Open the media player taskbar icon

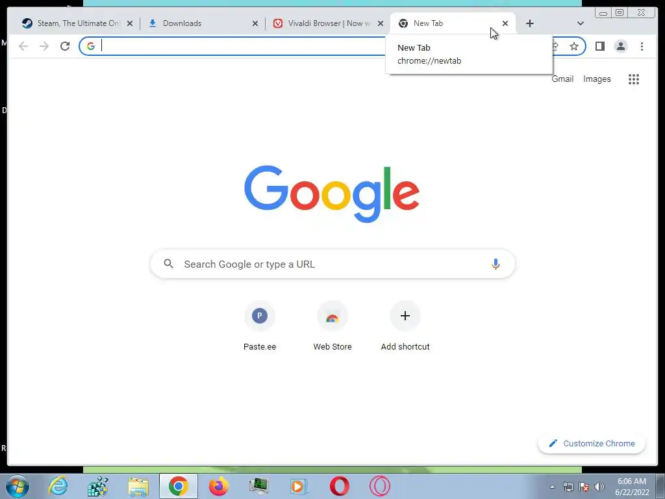tap(299, 486)
